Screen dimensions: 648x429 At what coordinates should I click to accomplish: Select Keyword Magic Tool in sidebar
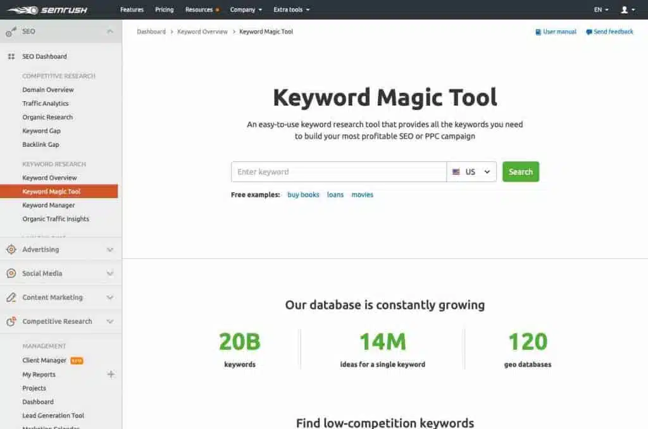tap(59, 191)
